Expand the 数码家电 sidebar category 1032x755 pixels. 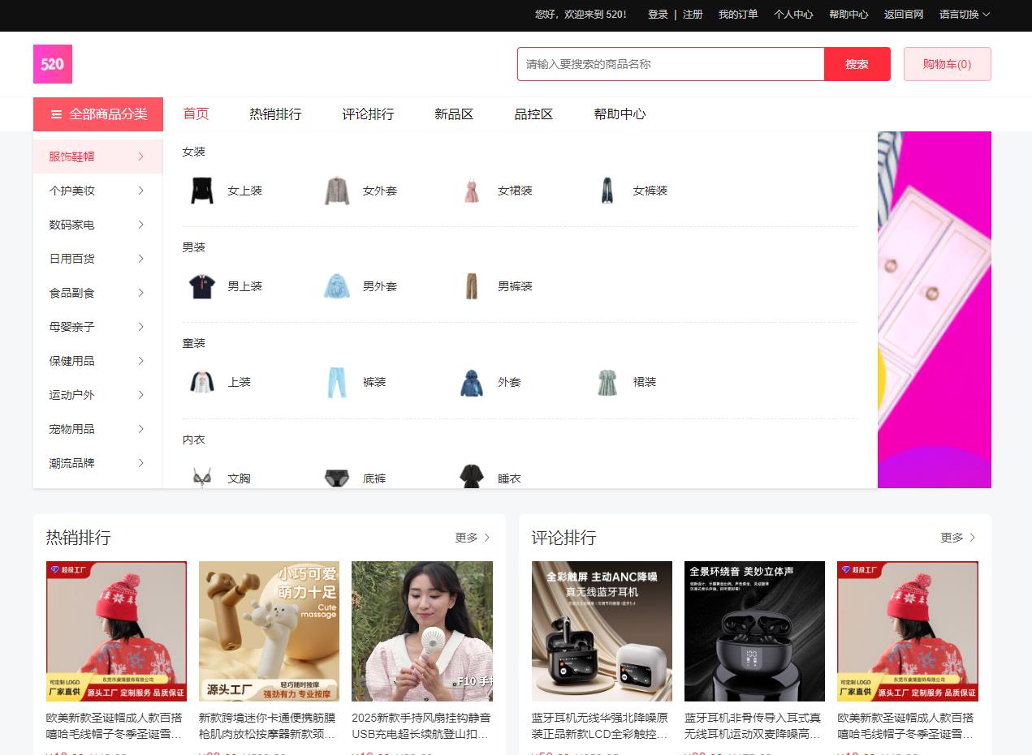pos(97,225)
